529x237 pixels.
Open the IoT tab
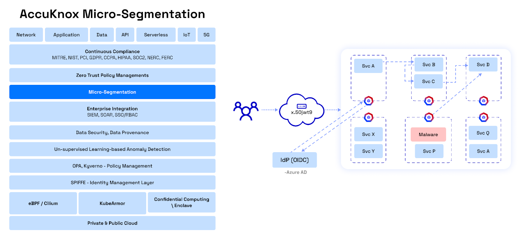click(x=187, y=35)
